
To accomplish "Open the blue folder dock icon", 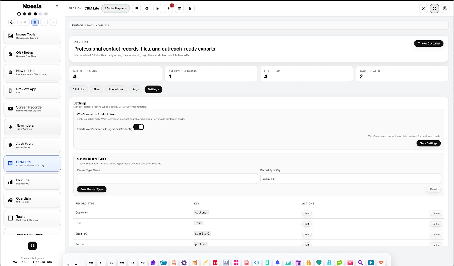I will pos(163,263).
